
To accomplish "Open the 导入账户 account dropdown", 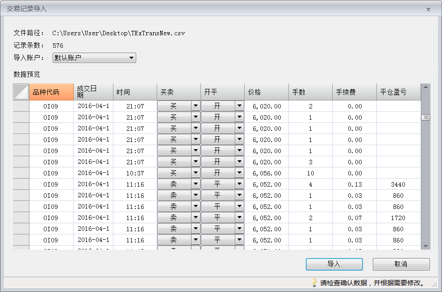I will (131, 58).
